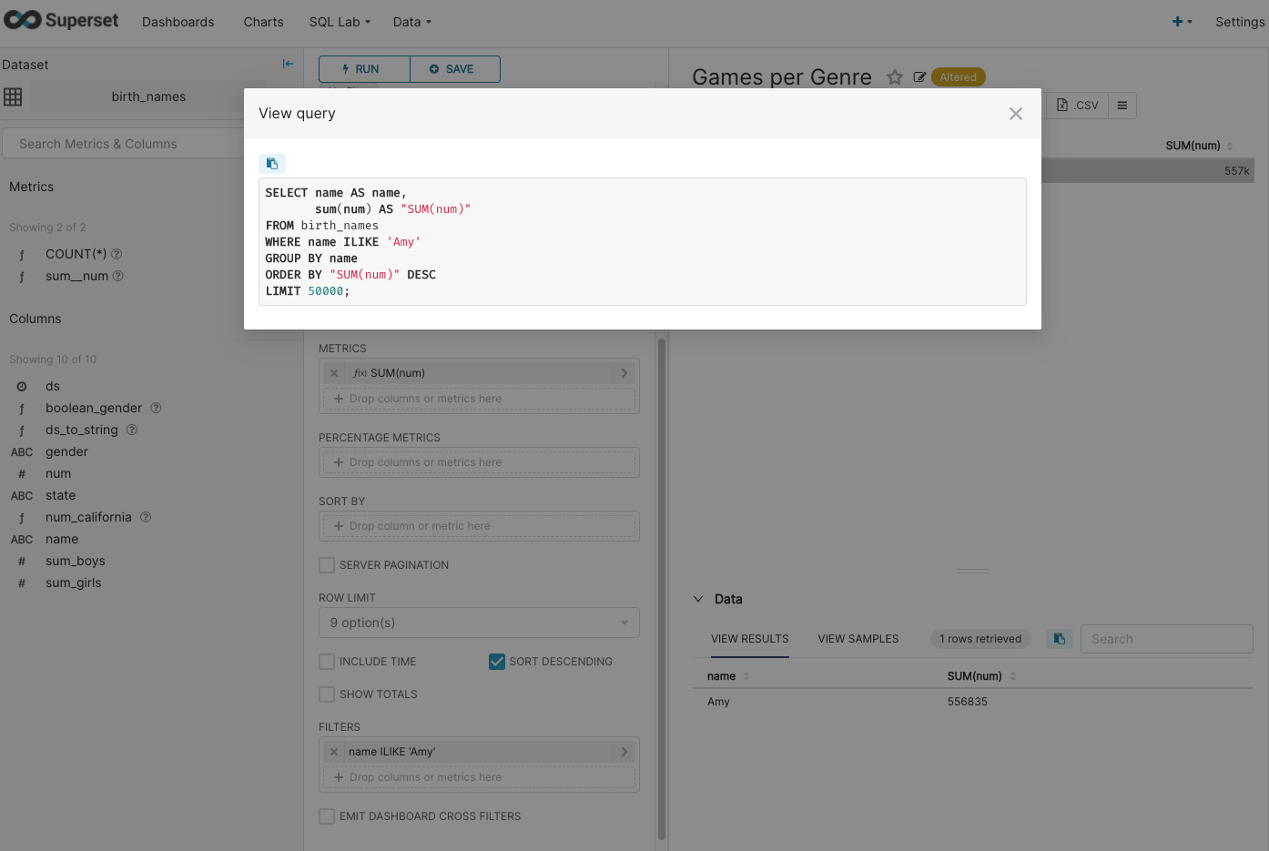Viewport: 1269px width, 851px height.
Task: Enable Server Pagination checkbox
Action: click(x=327, y=565)
